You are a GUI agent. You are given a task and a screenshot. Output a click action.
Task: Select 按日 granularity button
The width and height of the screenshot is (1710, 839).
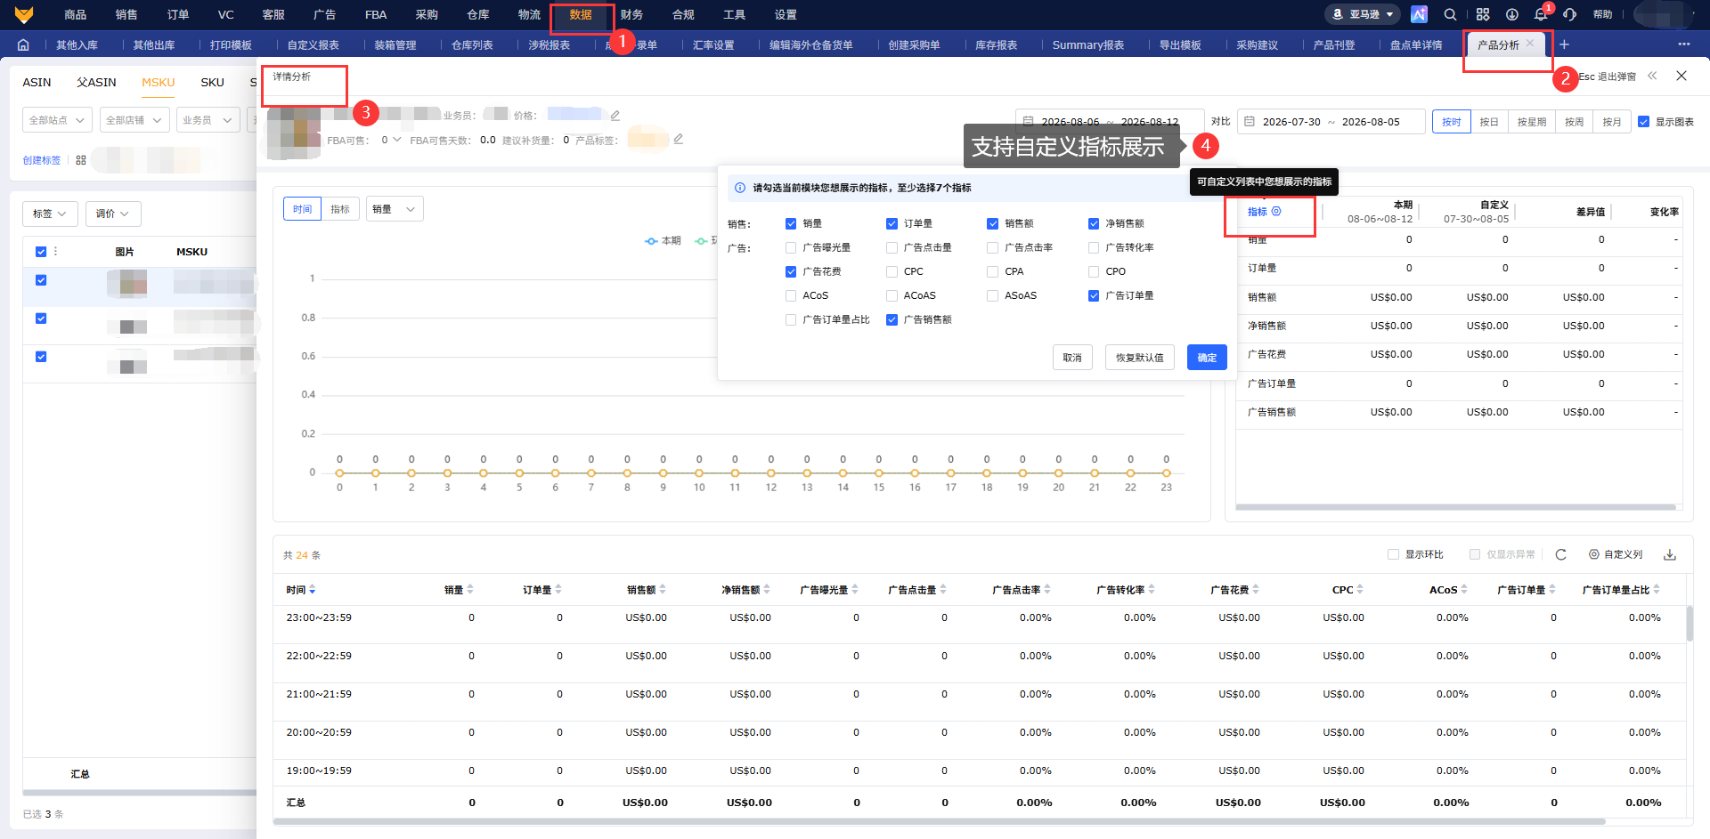coord(1488,122)
